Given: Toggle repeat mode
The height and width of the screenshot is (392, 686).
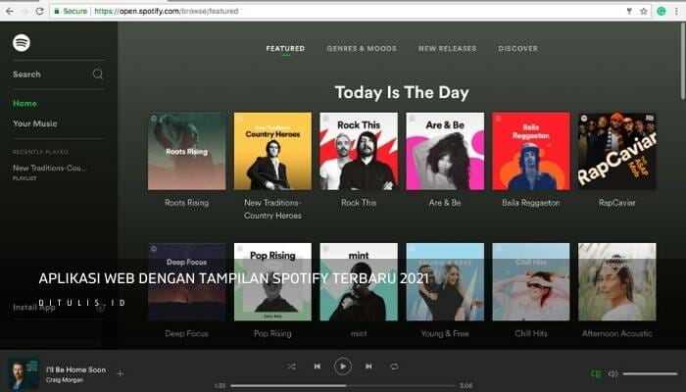Looking at the screenshot, I should [x=394, y=367].
